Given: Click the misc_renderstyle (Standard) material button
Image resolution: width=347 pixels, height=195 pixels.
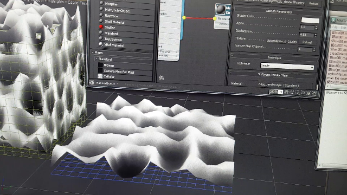Looking at the screenshot, I should click(279, 85).
